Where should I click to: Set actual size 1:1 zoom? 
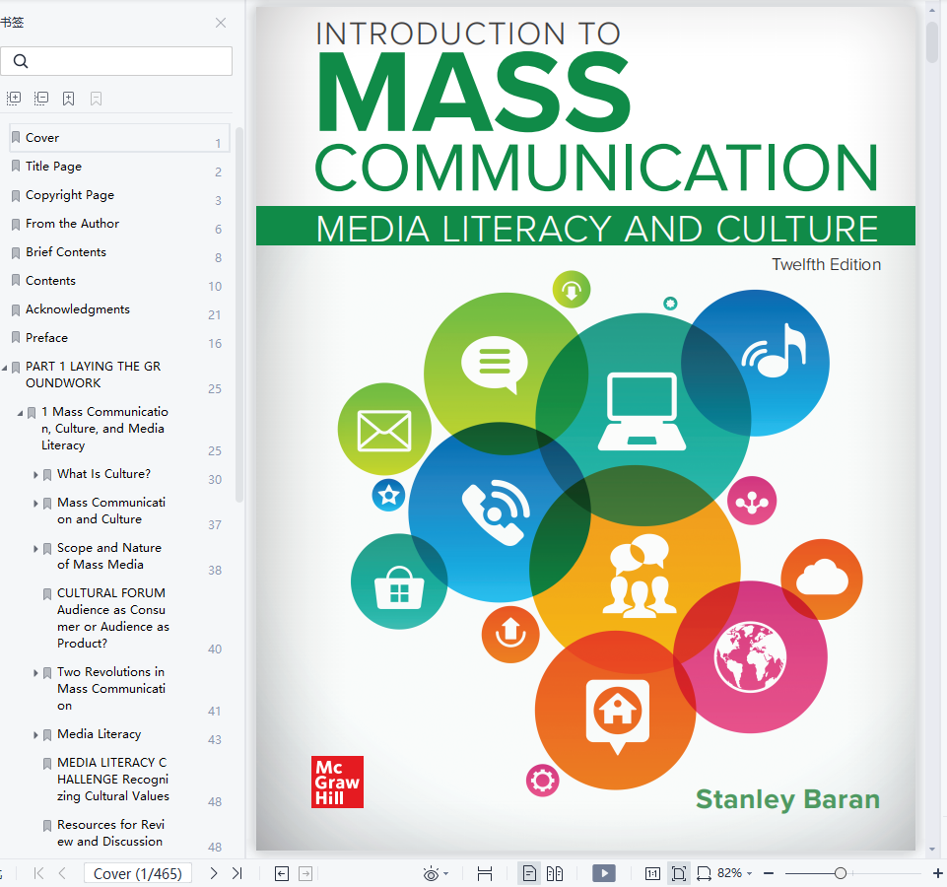click(652, 874)
